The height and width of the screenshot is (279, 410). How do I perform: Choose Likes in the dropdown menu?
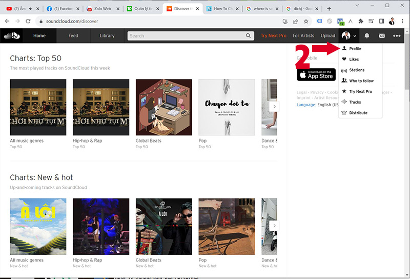(354, 59)
